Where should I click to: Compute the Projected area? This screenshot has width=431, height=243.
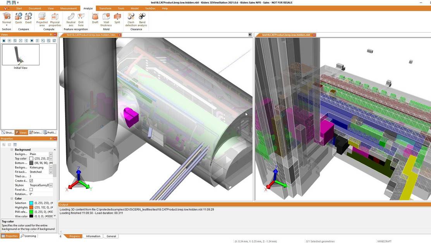tap(42, 19)
